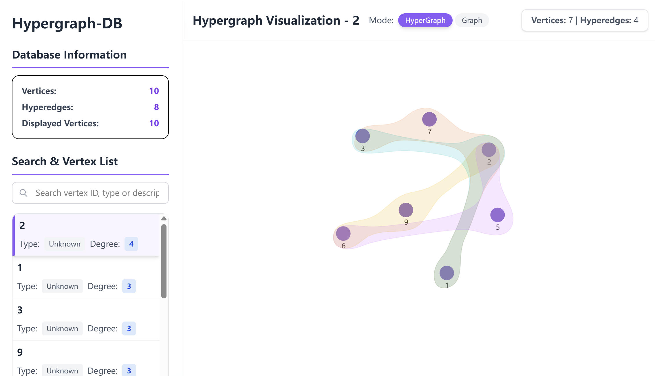Select vertex 1 in the vertex list
The image size is (655, 376).
click(x=86, y=277)
